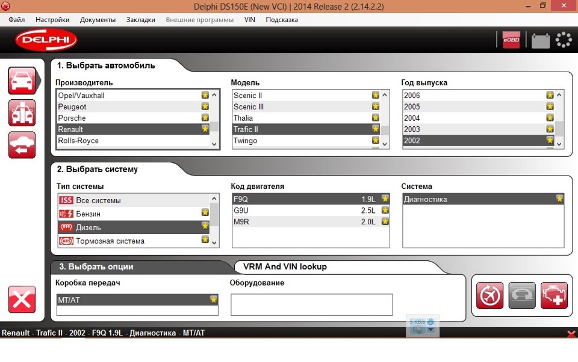Toggle favorite star for Scenic II
The width and height of the screenshot is (578, 362).
(x=376, y=95)
